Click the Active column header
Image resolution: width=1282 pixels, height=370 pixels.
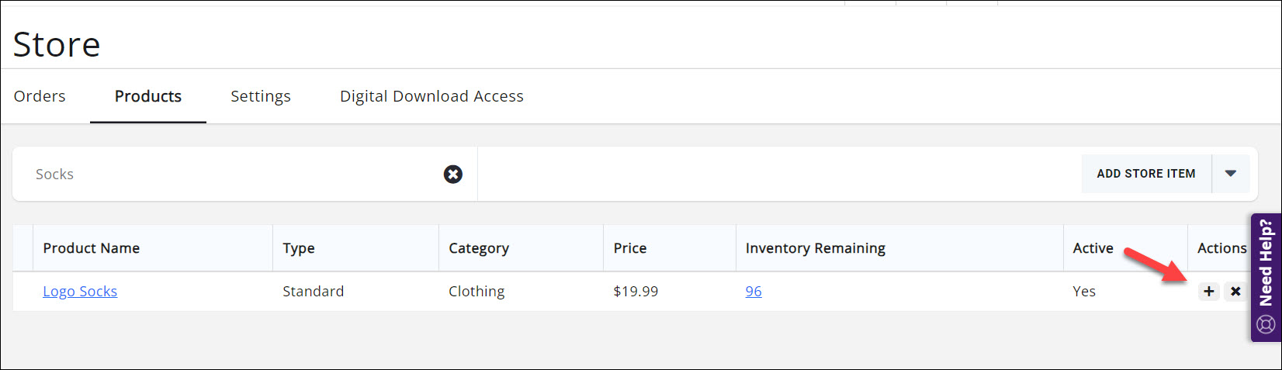(1093, 248)
